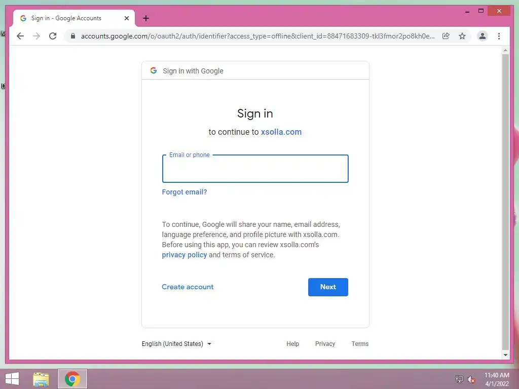Screen dimensions: 519x389
Task: Open the English (United States) language dropdown
Action: 176,344
